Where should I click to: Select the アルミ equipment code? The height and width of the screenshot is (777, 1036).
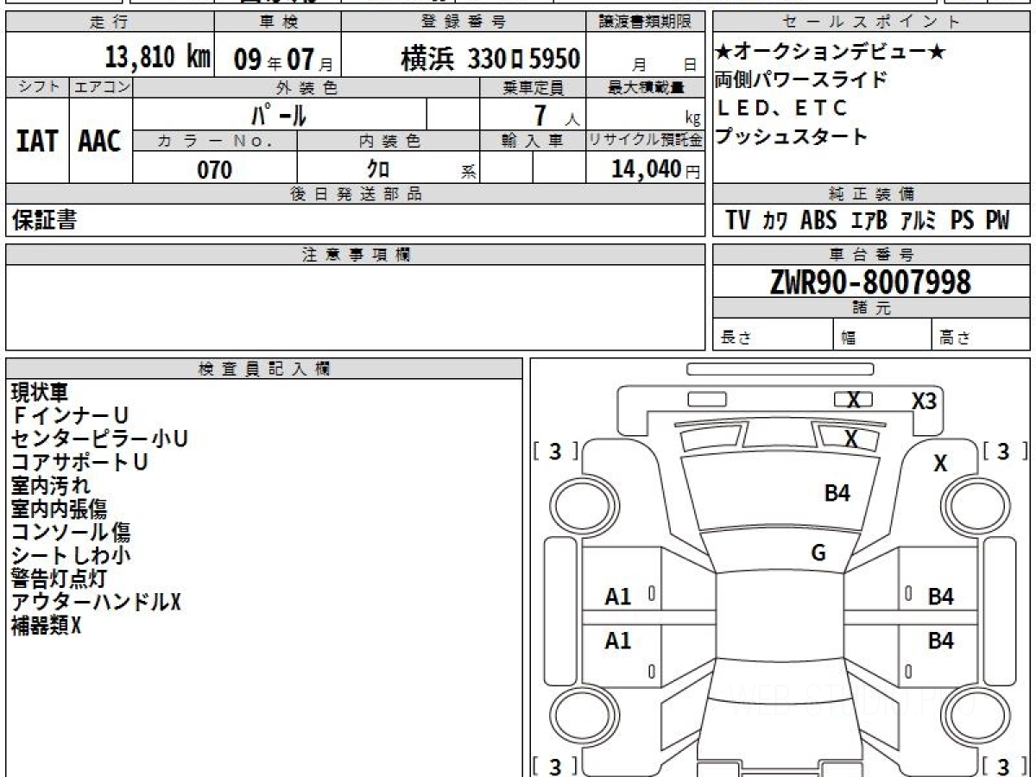point(919,220)
